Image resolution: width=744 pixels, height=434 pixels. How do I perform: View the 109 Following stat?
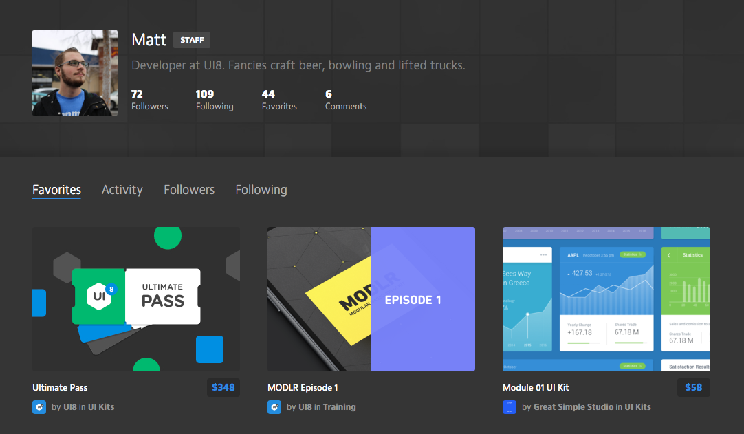pos(215,100)
